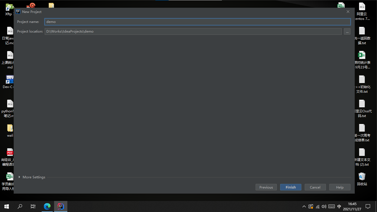This screenshot has width=377, height=212.
Task: Select the Xftp 7 desktop shortcut
Action: click(x=10, y=10)
